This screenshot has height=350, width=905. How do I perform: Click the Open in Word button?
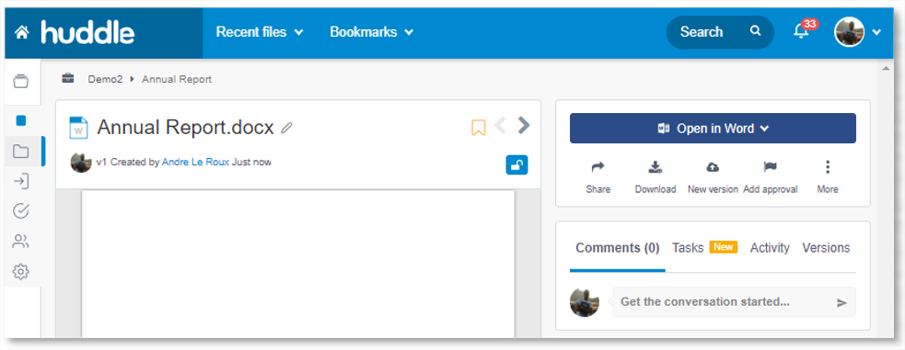pyautogui.click(x=713, y=129)
